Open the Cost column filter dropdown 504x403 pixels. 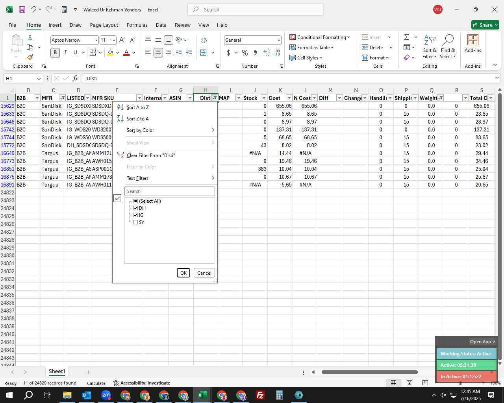(289, 98)
